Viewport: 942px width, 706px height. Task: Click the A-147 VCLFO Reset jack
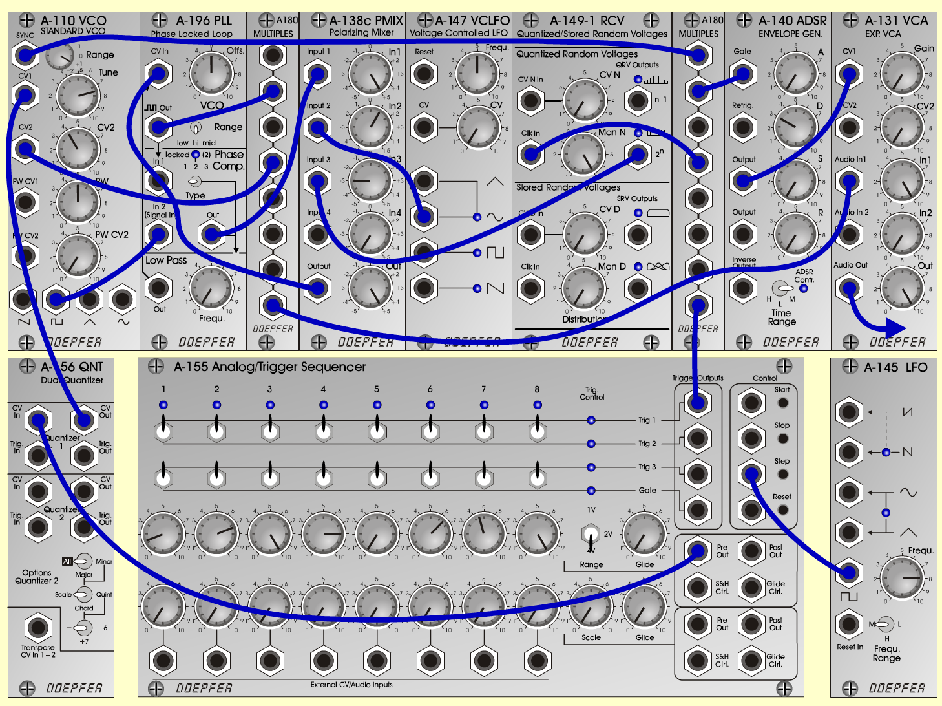pyautogui.click(x=423, y=74)
